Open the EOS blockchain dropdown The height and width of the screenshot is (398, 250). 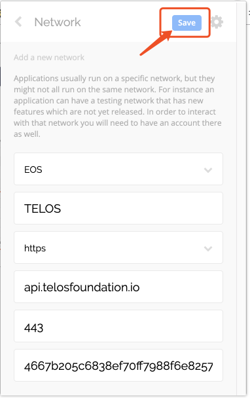[118, 169]
